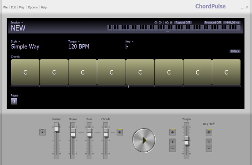Screen dimensions: 252x165
Task: Click the Simple Way style name
Action: [25, 46]
